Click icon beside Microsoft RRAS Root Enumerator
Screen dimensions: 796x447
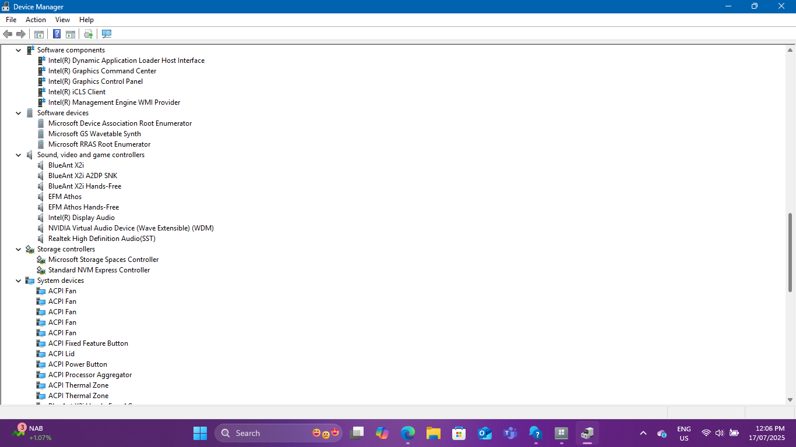(41, 144)
